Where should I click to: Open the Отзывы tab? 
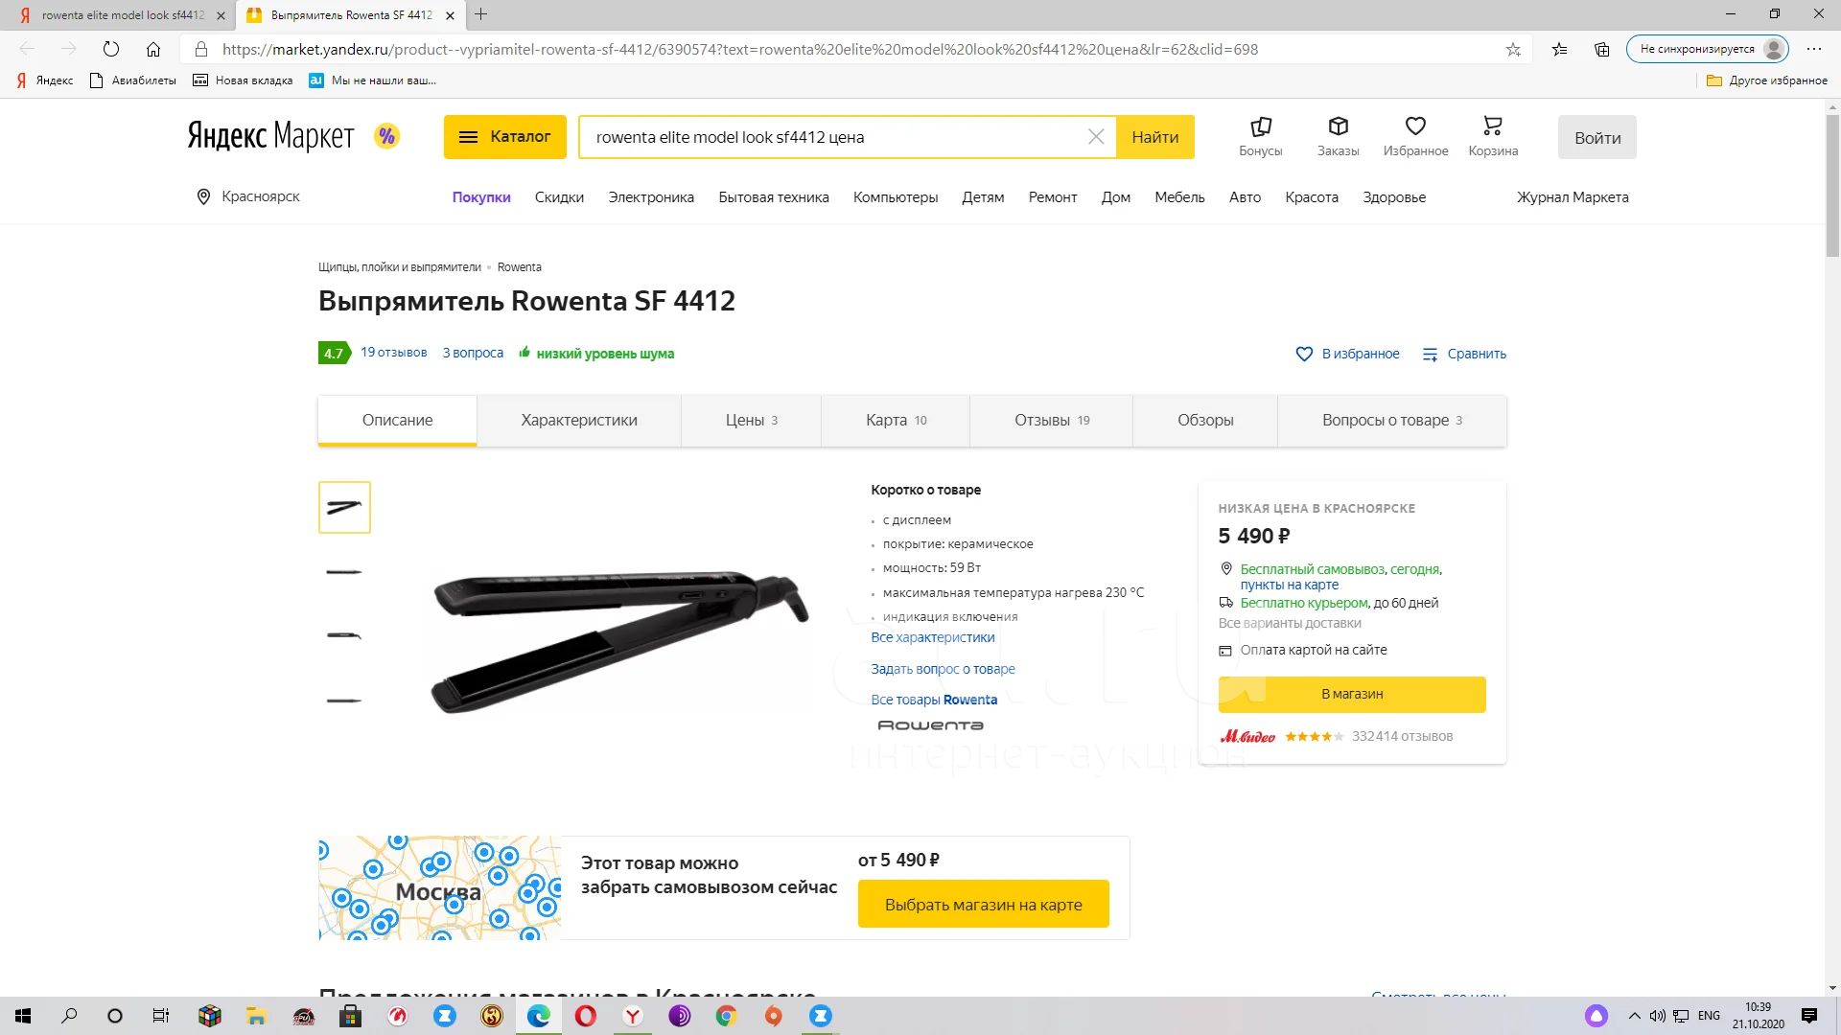click(1052, 420)
